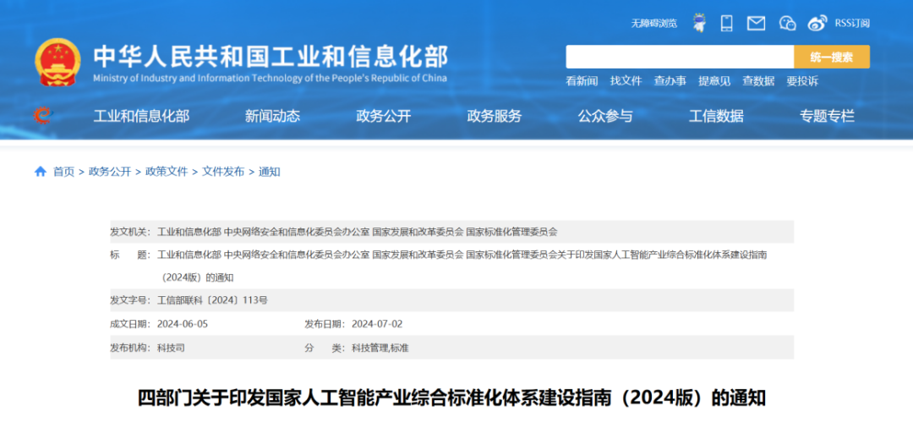Click the red e-government logo icon
The image size is (913, 423).
42,115
